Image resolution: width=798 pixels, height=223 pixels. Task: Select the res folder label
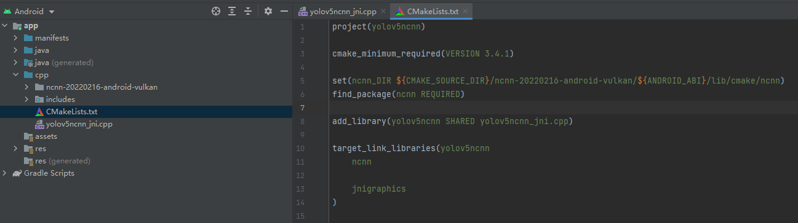coord(41,149)
